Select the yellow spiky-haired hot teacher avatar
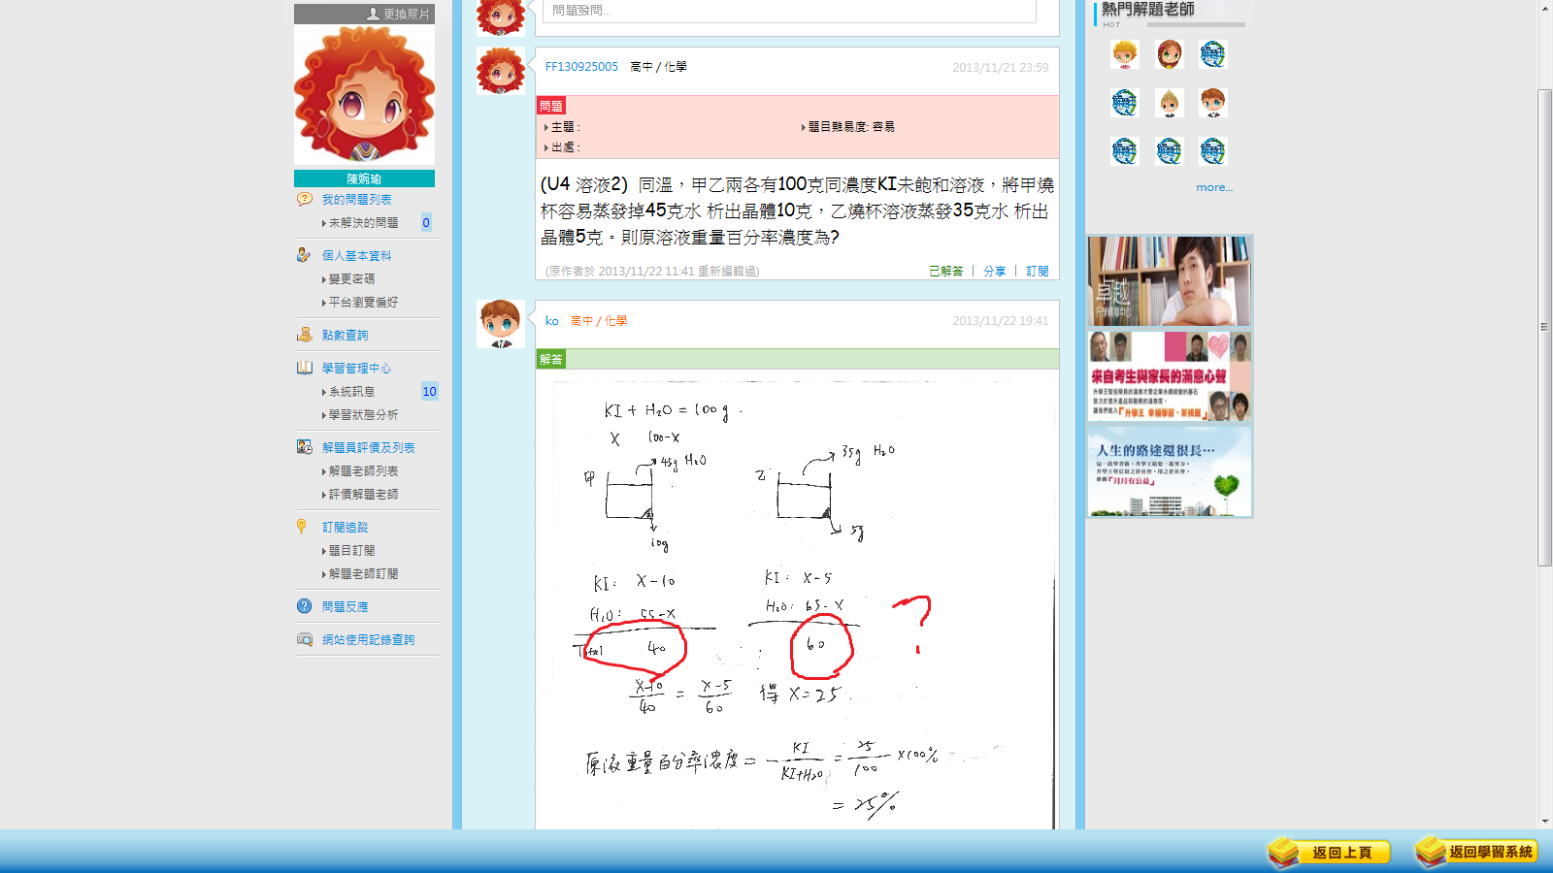 1124,54
